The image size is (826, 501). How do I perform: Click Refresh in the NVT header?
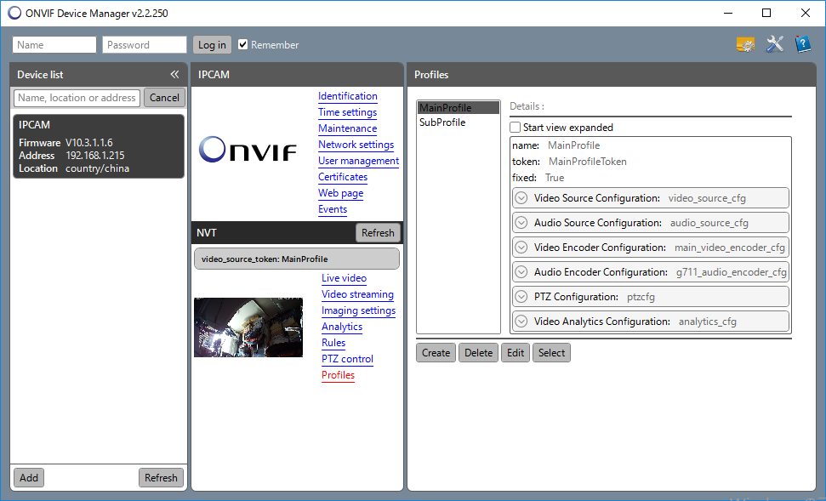tap(378, 233)
